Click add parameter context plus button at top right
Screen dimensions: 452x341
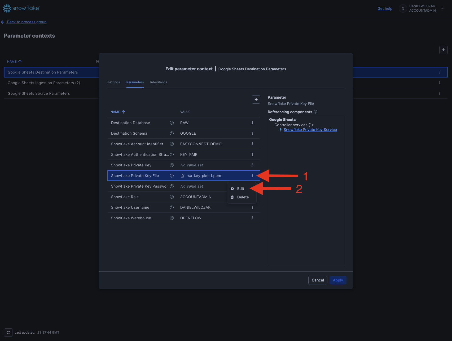click(443, 50)
